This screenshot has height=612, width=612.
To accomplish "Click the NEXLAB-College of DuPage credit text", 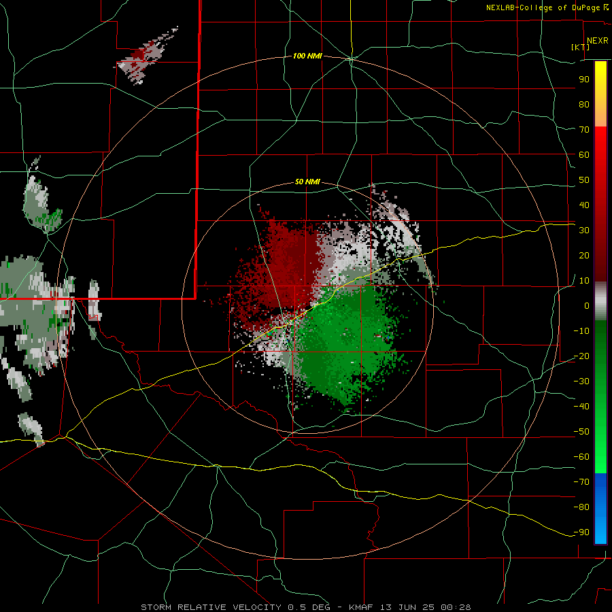I will pyautogui.click(x=547, y=7).
